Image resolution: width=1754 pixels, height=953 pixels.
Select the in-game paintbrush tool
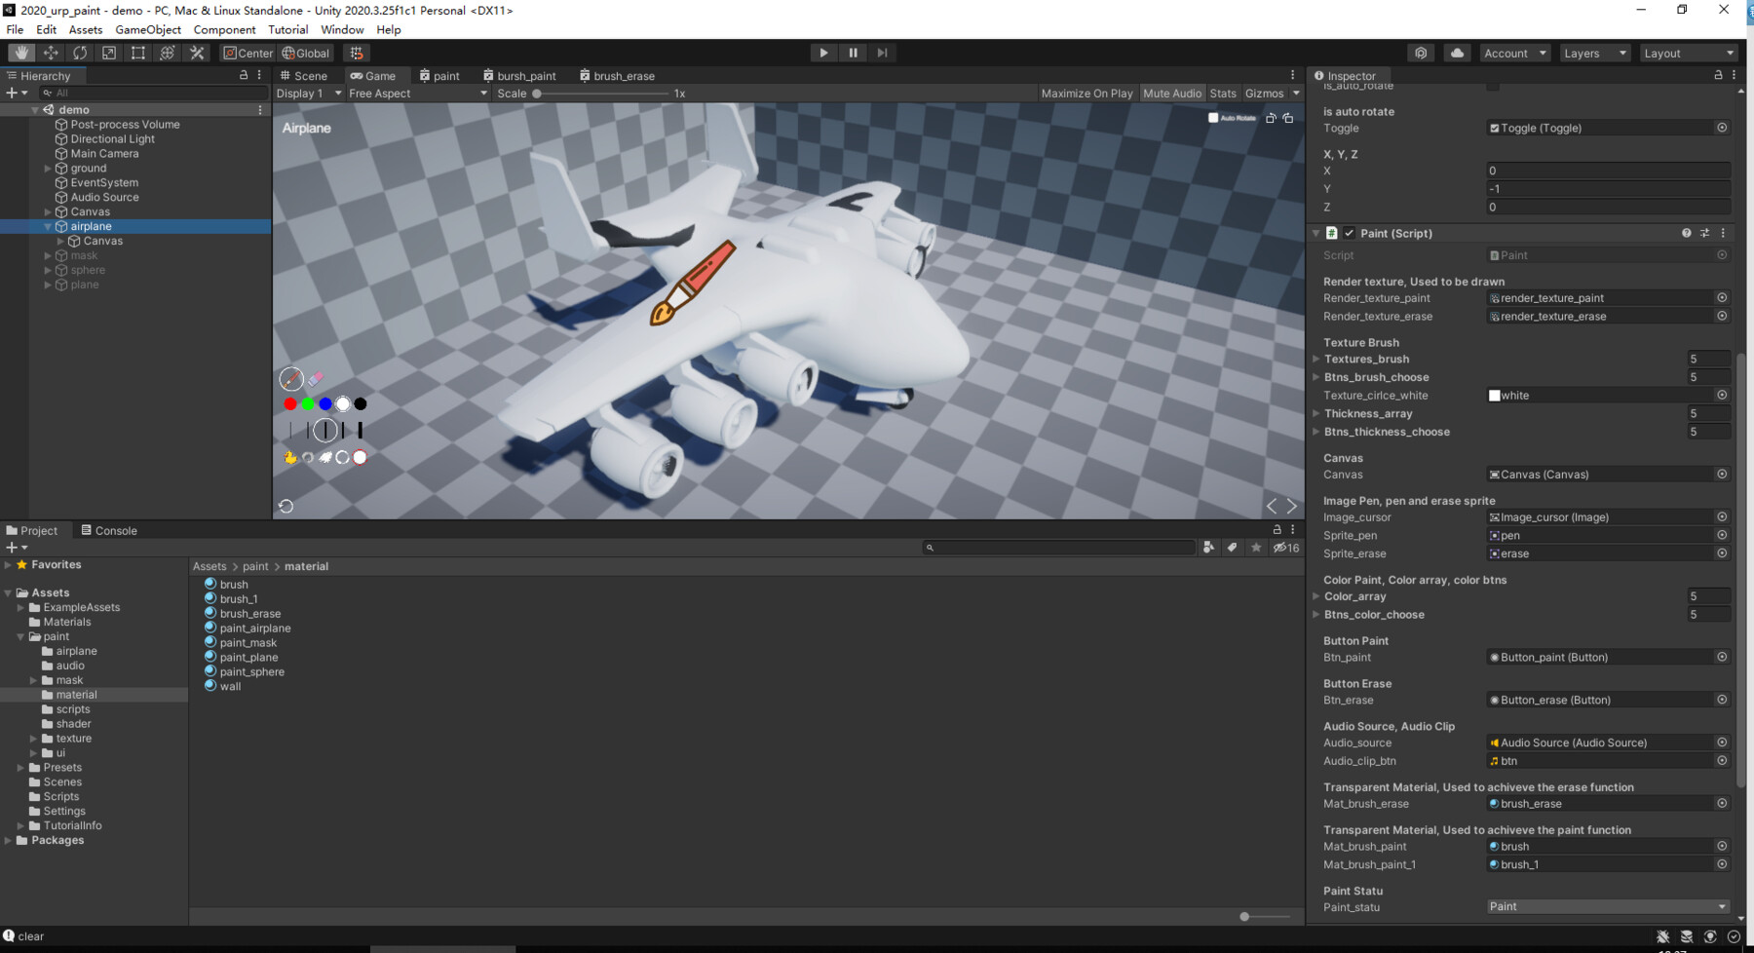click(x=292, y=378)
